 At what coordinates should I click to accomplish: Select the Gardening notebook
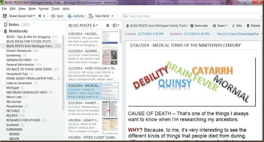pos(16,55)
